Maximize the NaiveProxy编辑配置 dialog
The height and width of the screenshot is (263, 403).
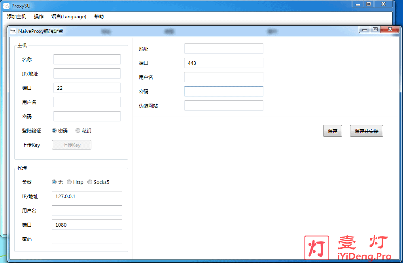pos(375,29)
